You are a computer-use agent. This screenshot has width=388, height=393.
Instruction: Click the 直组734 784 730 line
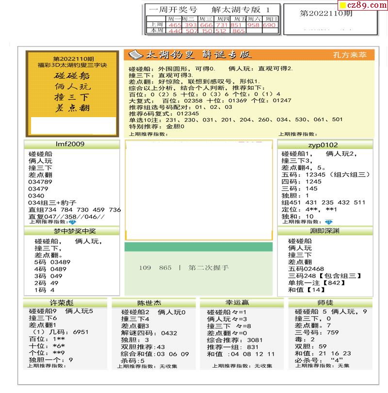pyautogui.click(x=75, y=210)
